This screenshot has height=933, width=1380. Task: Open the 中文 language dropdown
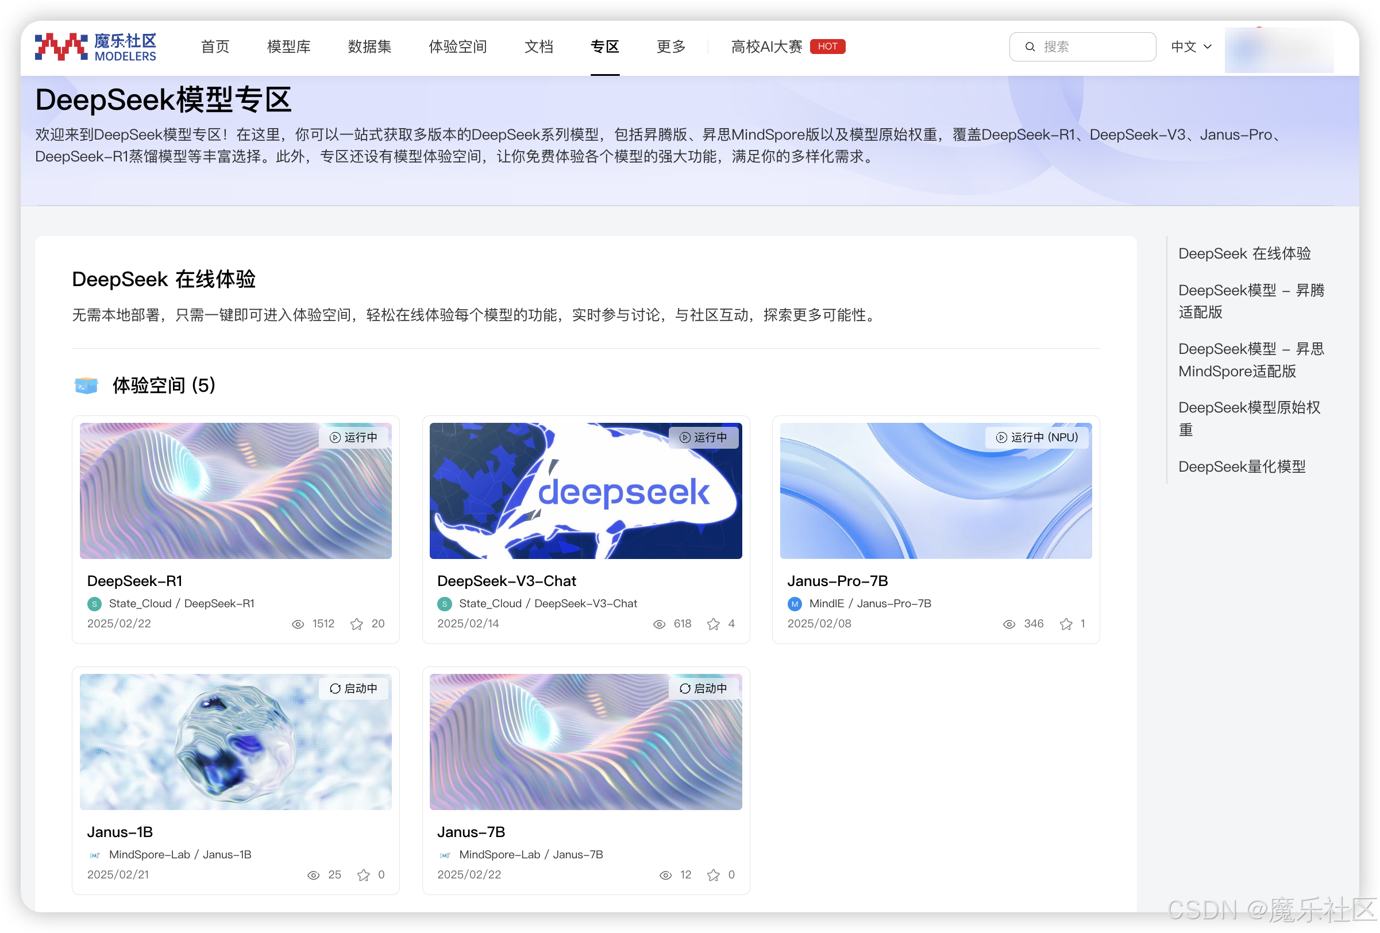(1190, 47)
